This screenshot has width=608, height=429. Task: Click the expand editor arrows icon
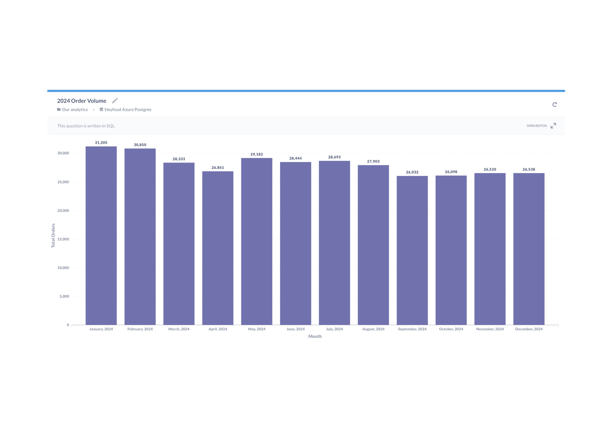(x=553, y=126)
